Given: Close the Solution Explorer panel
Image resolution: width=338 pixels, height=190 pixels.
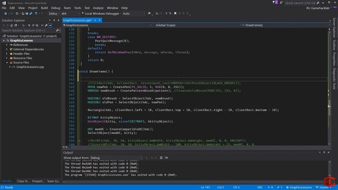Looking at the screenshot, I should (58, 20).
